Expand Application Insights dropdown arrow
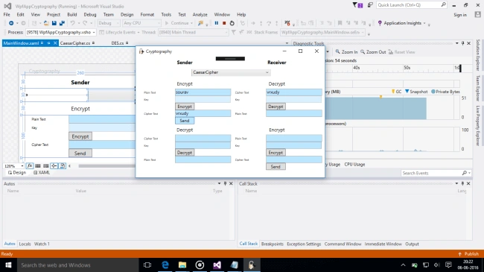 tap(424, 23)
